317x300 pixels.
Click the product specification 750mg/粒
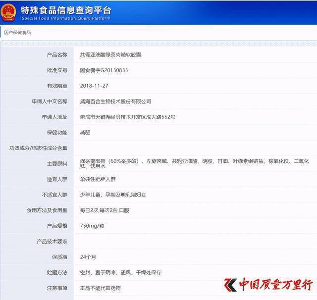92,226
